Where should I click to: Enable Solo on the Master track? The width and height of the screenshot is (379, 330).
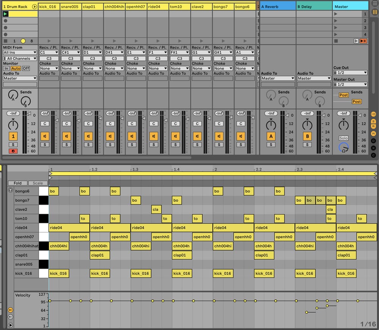click(x=343, y=138)
